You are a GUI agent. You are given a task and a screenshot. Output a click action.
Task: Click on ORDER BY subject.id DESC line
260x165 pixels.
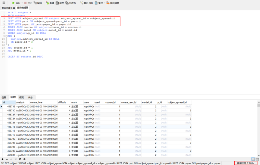(25, 57)
